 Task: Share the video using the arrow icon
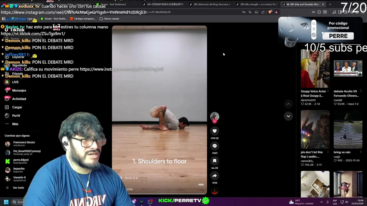click(214, 176)
